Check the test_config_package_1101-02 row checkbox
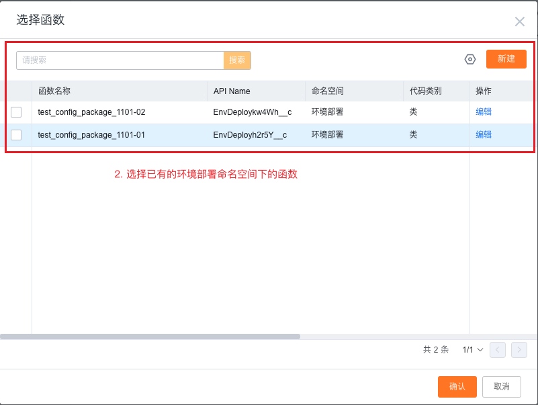Screen dimensions: 538x405 point(16,112)
